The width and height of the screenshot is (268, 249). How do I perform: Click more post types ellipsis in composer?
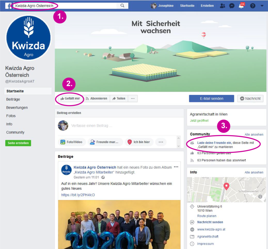click(x=161, y=142)
